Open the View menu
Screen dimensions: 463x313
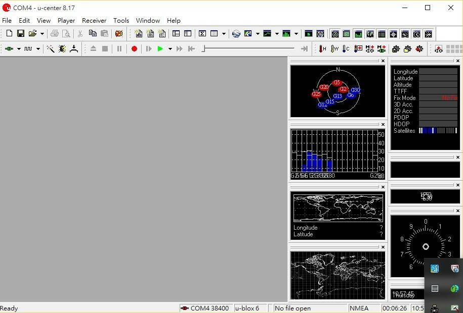(x=44, y=20)
